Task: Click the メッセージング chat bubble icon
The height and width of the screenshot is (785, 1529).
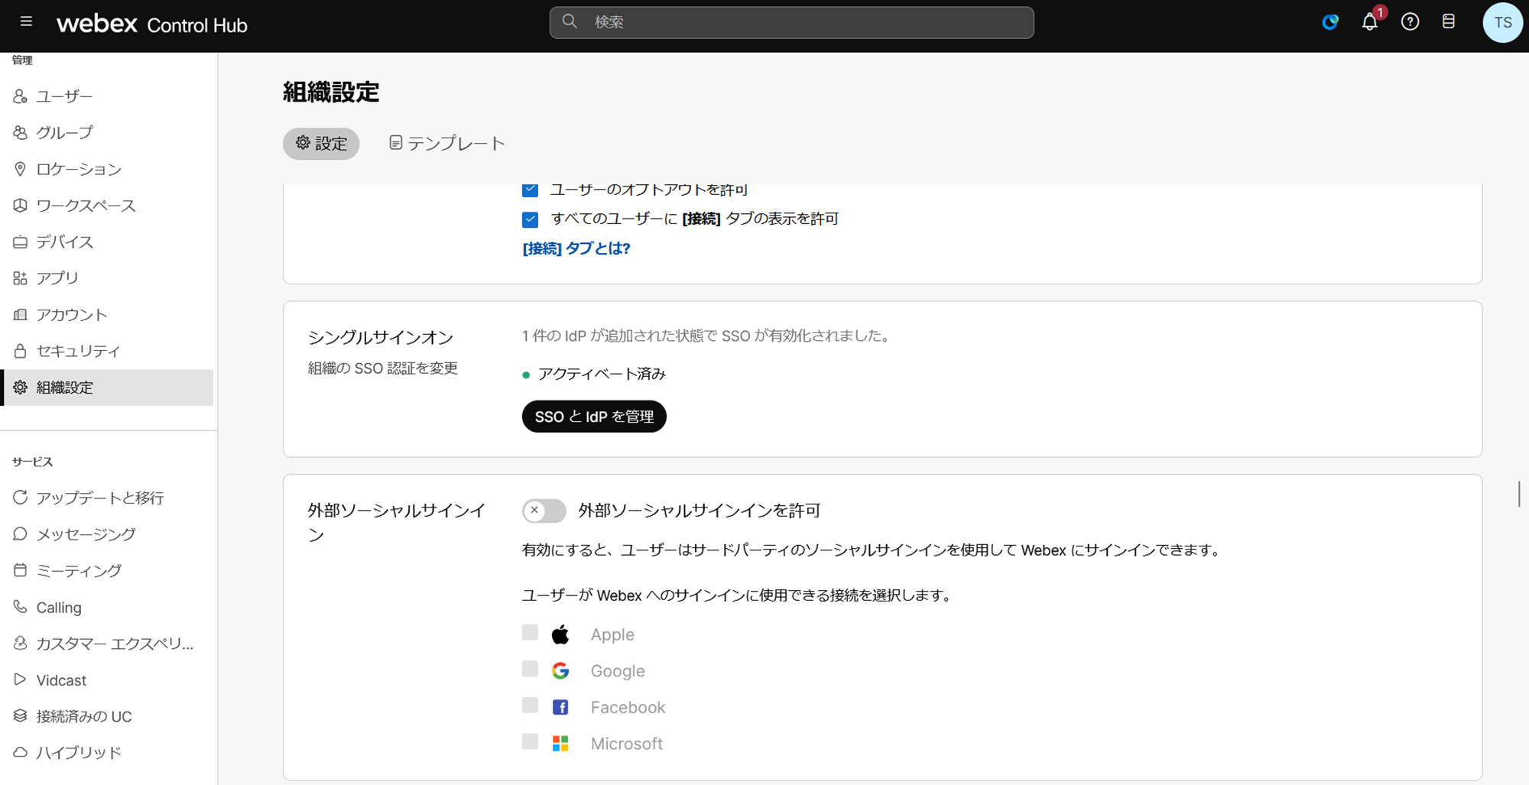Action: (21, 534)
